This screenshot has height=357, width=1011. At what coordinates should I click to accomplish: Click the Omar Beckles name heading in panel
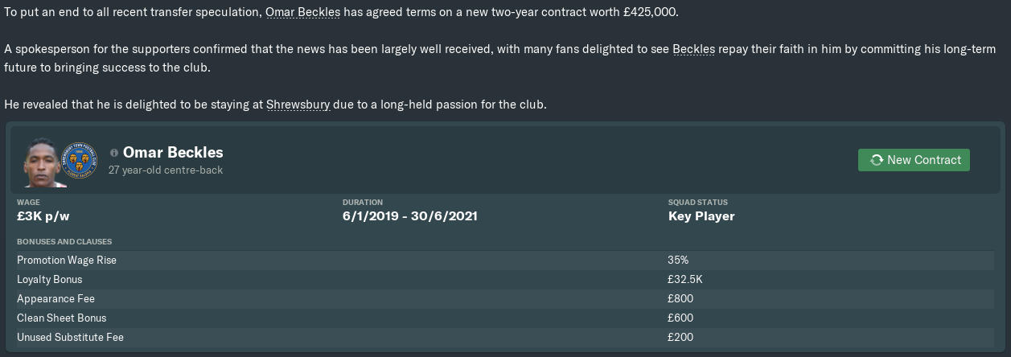coord(173,152)
